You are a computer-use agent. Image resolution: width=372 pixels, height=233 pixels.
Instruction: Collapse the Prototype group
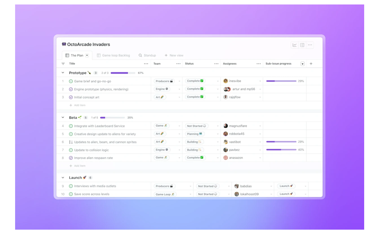coord(63,73)
